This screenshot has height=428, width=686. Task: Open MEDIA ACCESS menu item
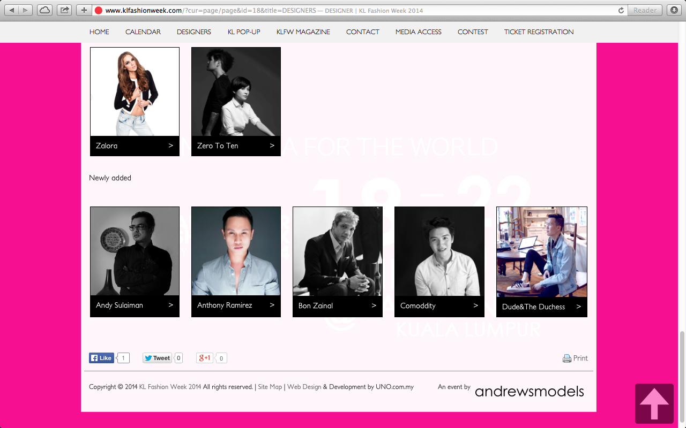419,32
